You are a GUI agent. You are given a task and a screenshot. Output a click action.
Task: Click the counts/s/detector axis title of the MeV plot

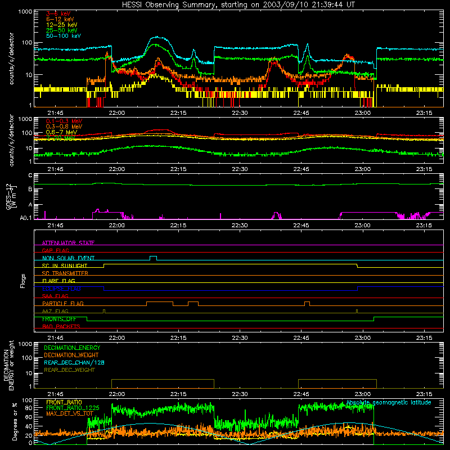tap(11, 140)
